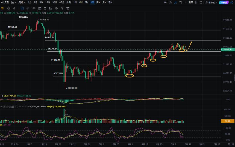
Task: Click the 0s refresh interval indicator
Action: (x=166, y=2)
